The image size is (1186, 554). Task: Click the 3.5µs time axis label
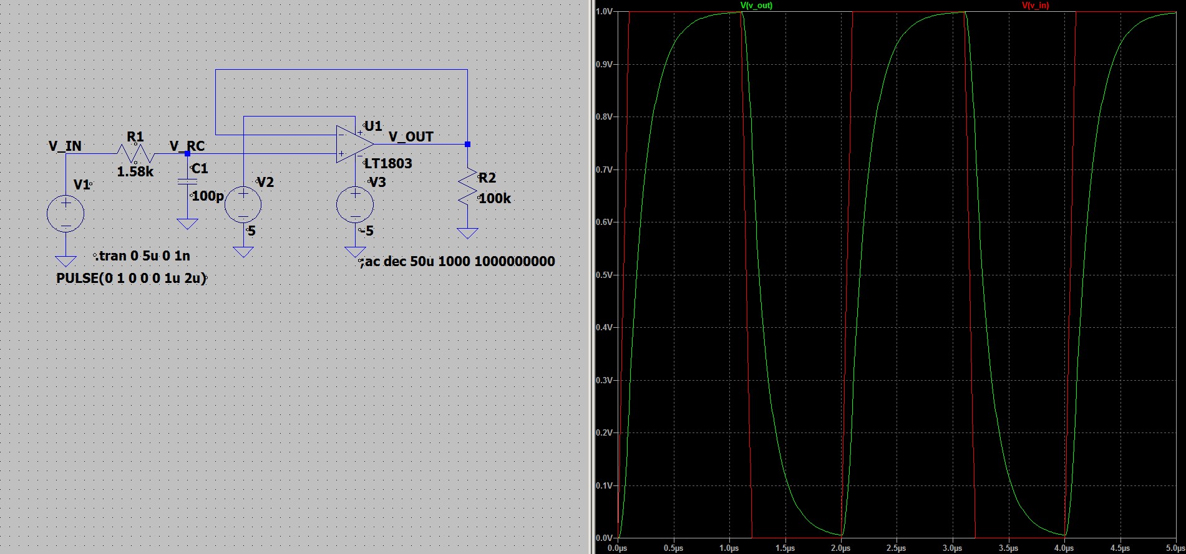(x=1008, y=548)
